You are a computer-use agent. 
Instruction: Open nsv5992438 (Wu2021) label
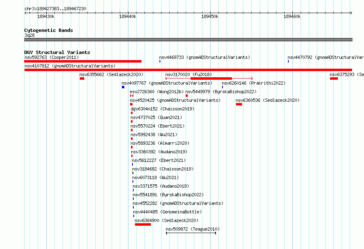(154, 135)
